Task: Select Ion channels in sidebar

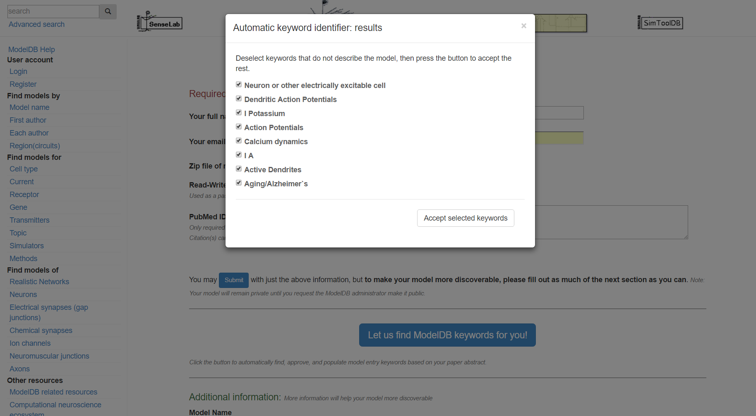Action: click(30, 343)
